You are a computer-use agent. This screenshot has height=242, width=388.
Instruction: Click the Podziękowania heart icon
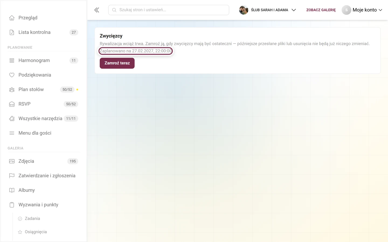point(12,75)
